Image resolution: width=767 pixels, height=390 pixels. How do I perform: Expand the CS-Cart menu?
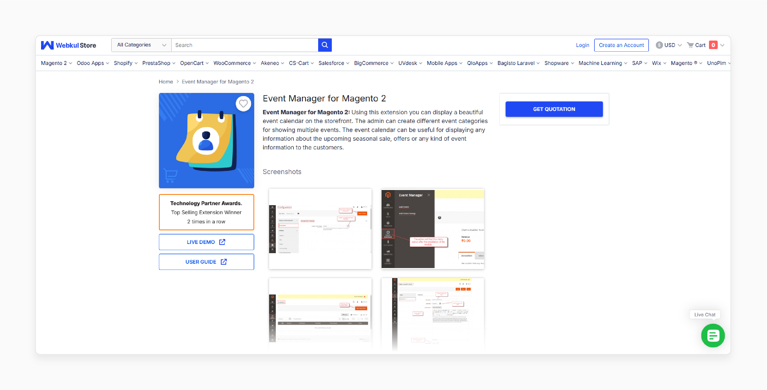point(301,63)
